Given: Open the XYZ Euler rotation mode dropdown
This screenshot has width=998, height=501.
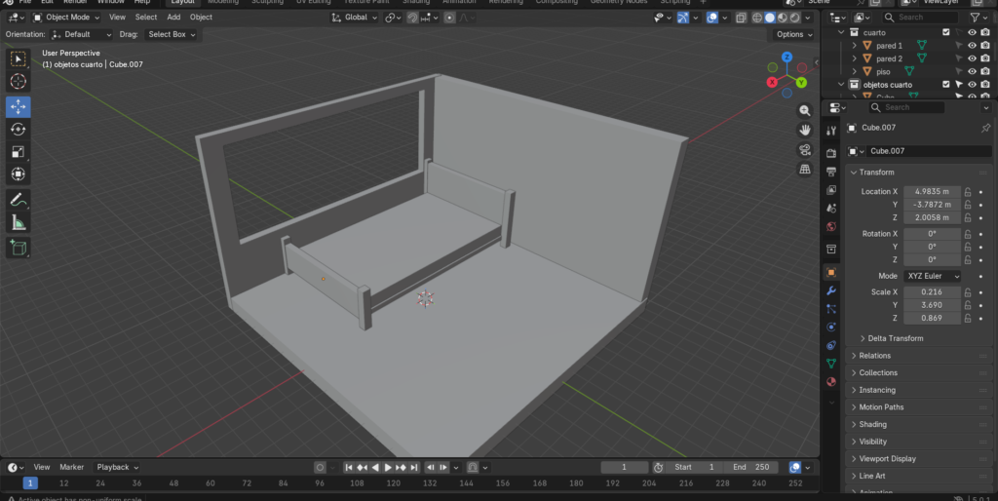Looking at the screenshot, I should pos(933,276).
